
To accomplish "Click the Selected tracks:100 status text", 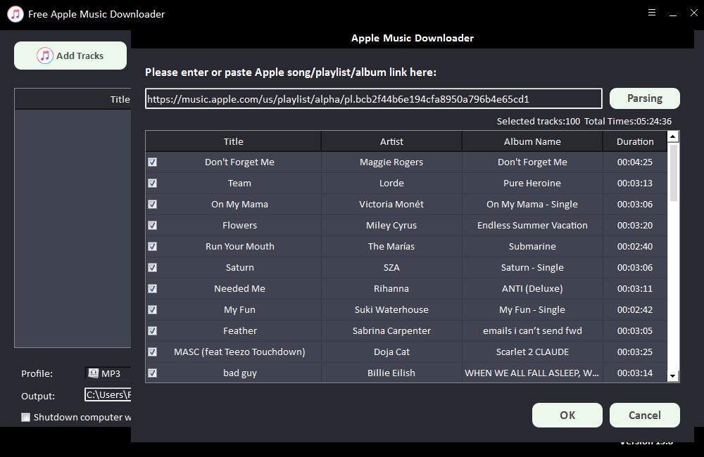I will pos(539,121).
